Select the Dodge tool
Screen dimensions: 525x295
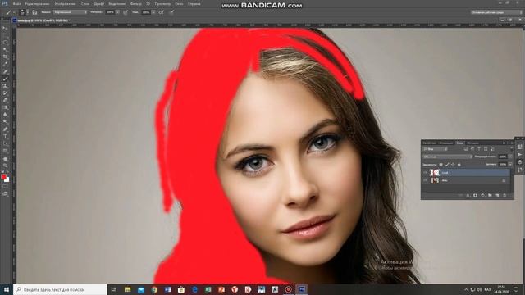click(5, 121)
